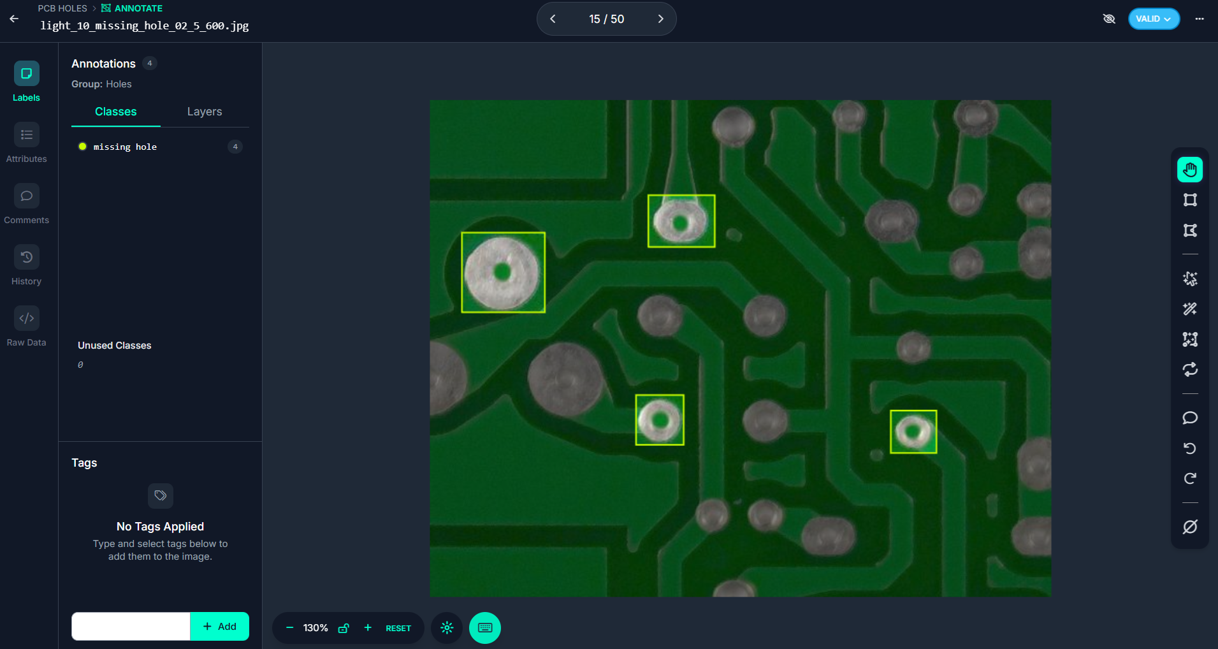Click the undo arrow icon
The width and height of the screenshot is (1218, 649).
pyautogui.click(x=1190, y=448)
